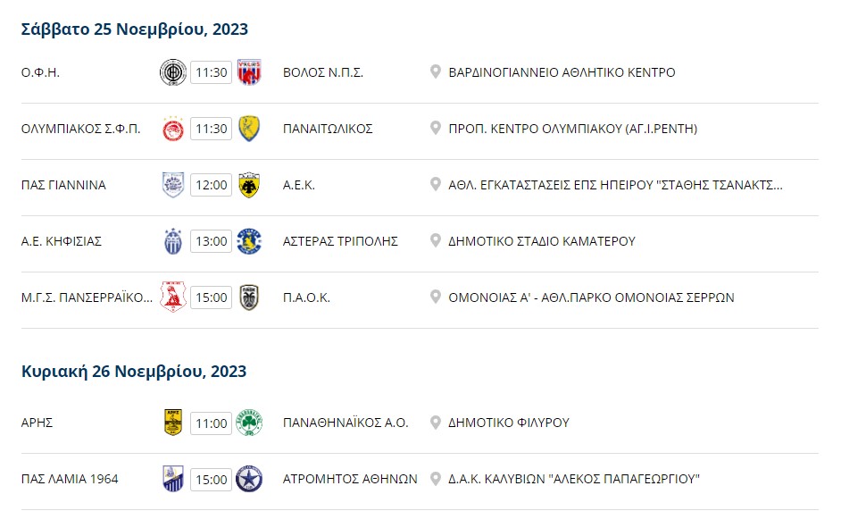Image resolution: width=841 pixels, height=511 pixels.
Task: Open the A.E.K. yellow eagle crest
Action: pos(249,185)
